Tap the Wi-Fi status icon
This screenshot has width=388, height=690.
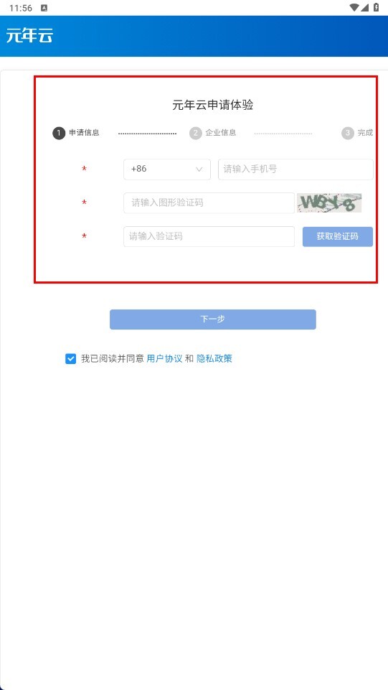coord(354,7)
